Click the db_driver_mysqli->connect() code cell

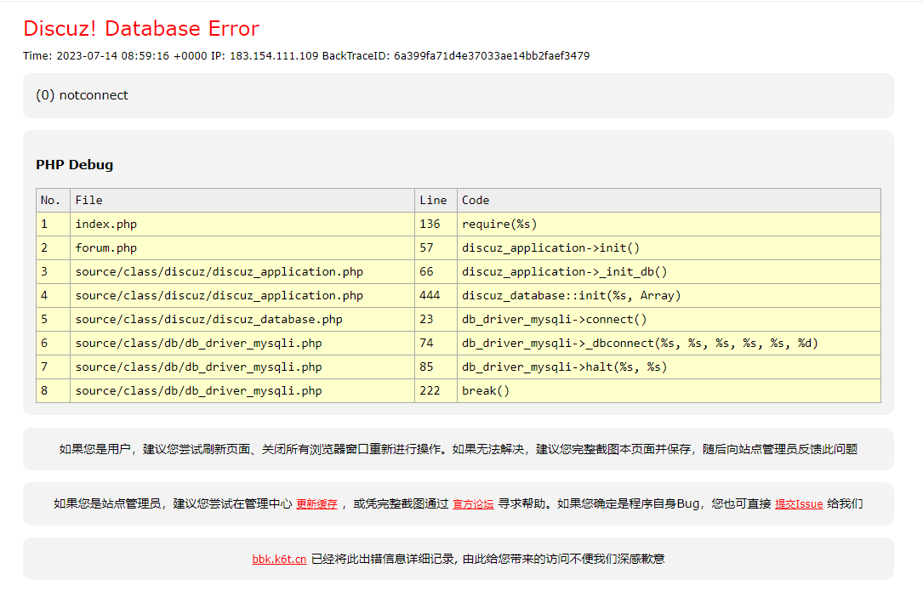555,320
